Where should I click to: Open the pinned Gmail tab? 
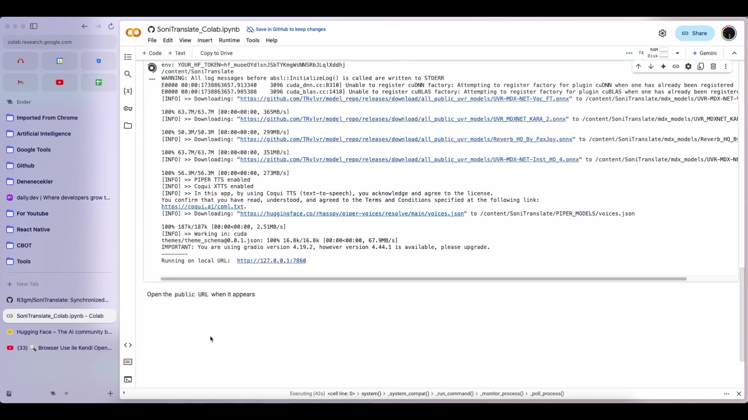click(21, 82)
